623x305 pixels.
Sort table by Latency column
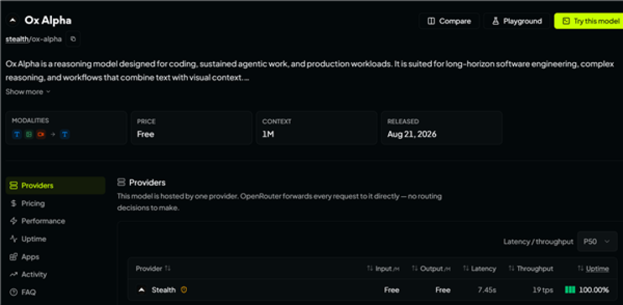(479, 269)
